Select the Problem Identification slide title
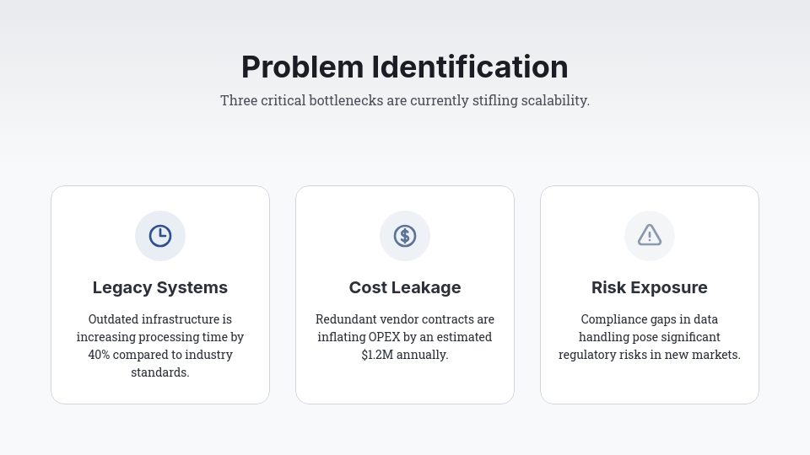Image resolution: width=810 pixels, height=455 pixels. click(x=405, y=67)
